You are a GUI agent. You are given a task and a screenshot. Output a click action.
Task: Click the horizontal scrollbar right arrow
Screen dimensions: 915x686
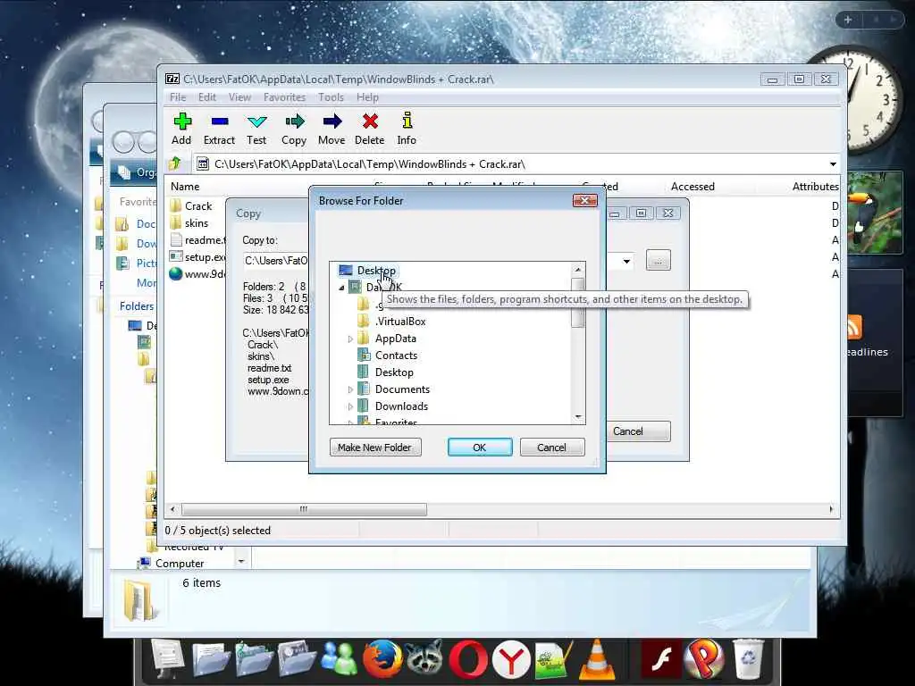pos(832,509)
